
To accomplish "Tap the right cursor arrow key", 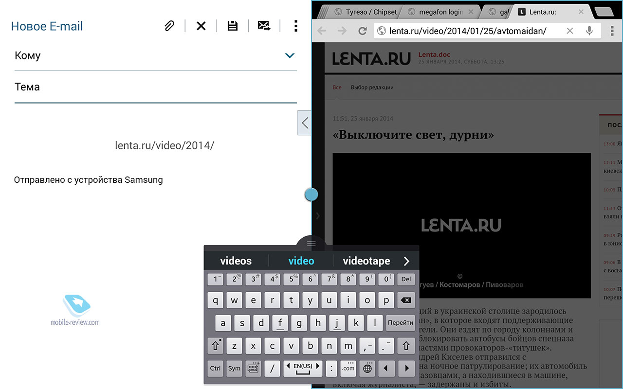I will click(x=406, y=368).
